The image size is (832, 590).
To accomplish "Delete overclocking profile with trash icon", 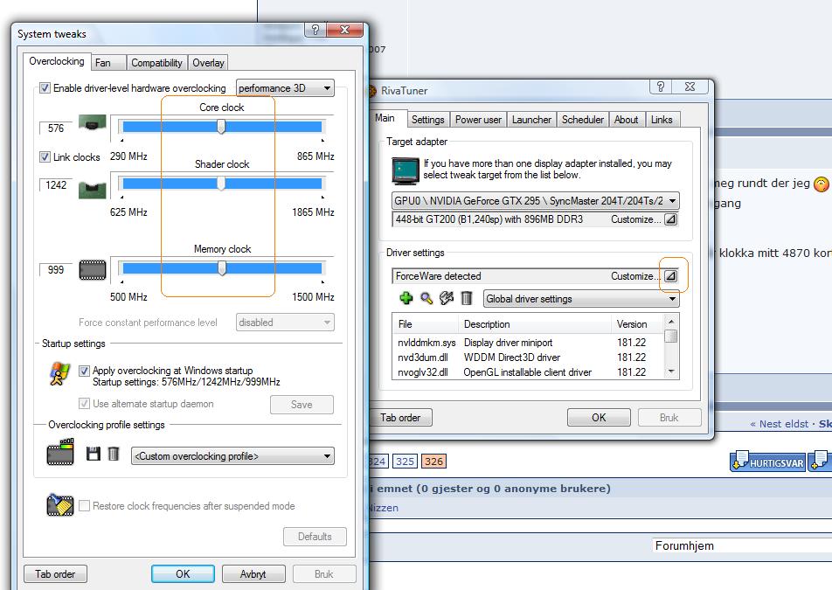I will point(114,454).
